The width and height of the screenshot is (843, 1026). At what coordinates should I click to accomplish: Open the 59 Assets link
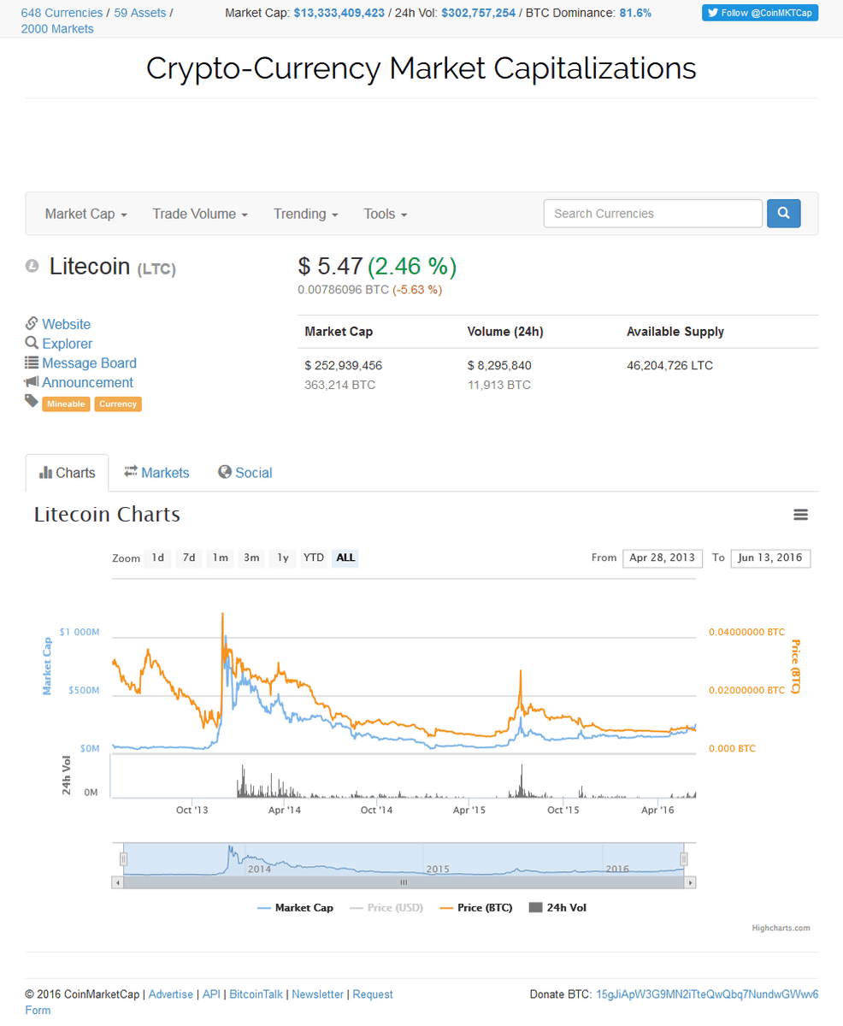[140, 13]
